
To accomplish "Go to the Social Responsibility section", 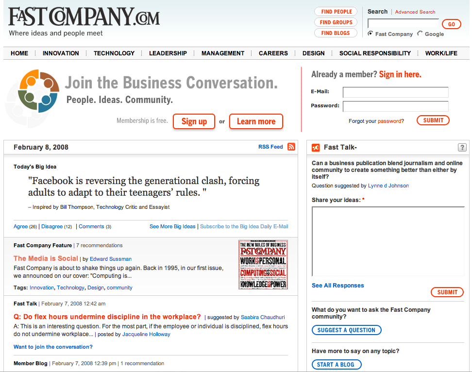I will tap(375, 53).
